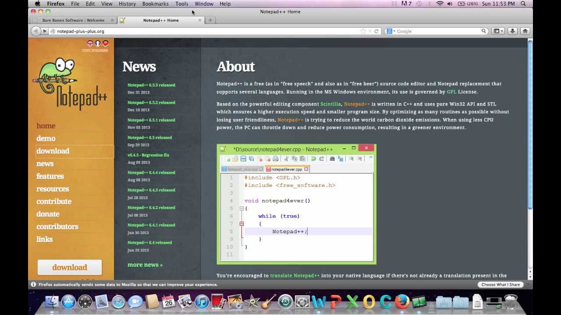Open Spotlight search in menu bar
561x315 pixels.
click(x=523, y=3)
